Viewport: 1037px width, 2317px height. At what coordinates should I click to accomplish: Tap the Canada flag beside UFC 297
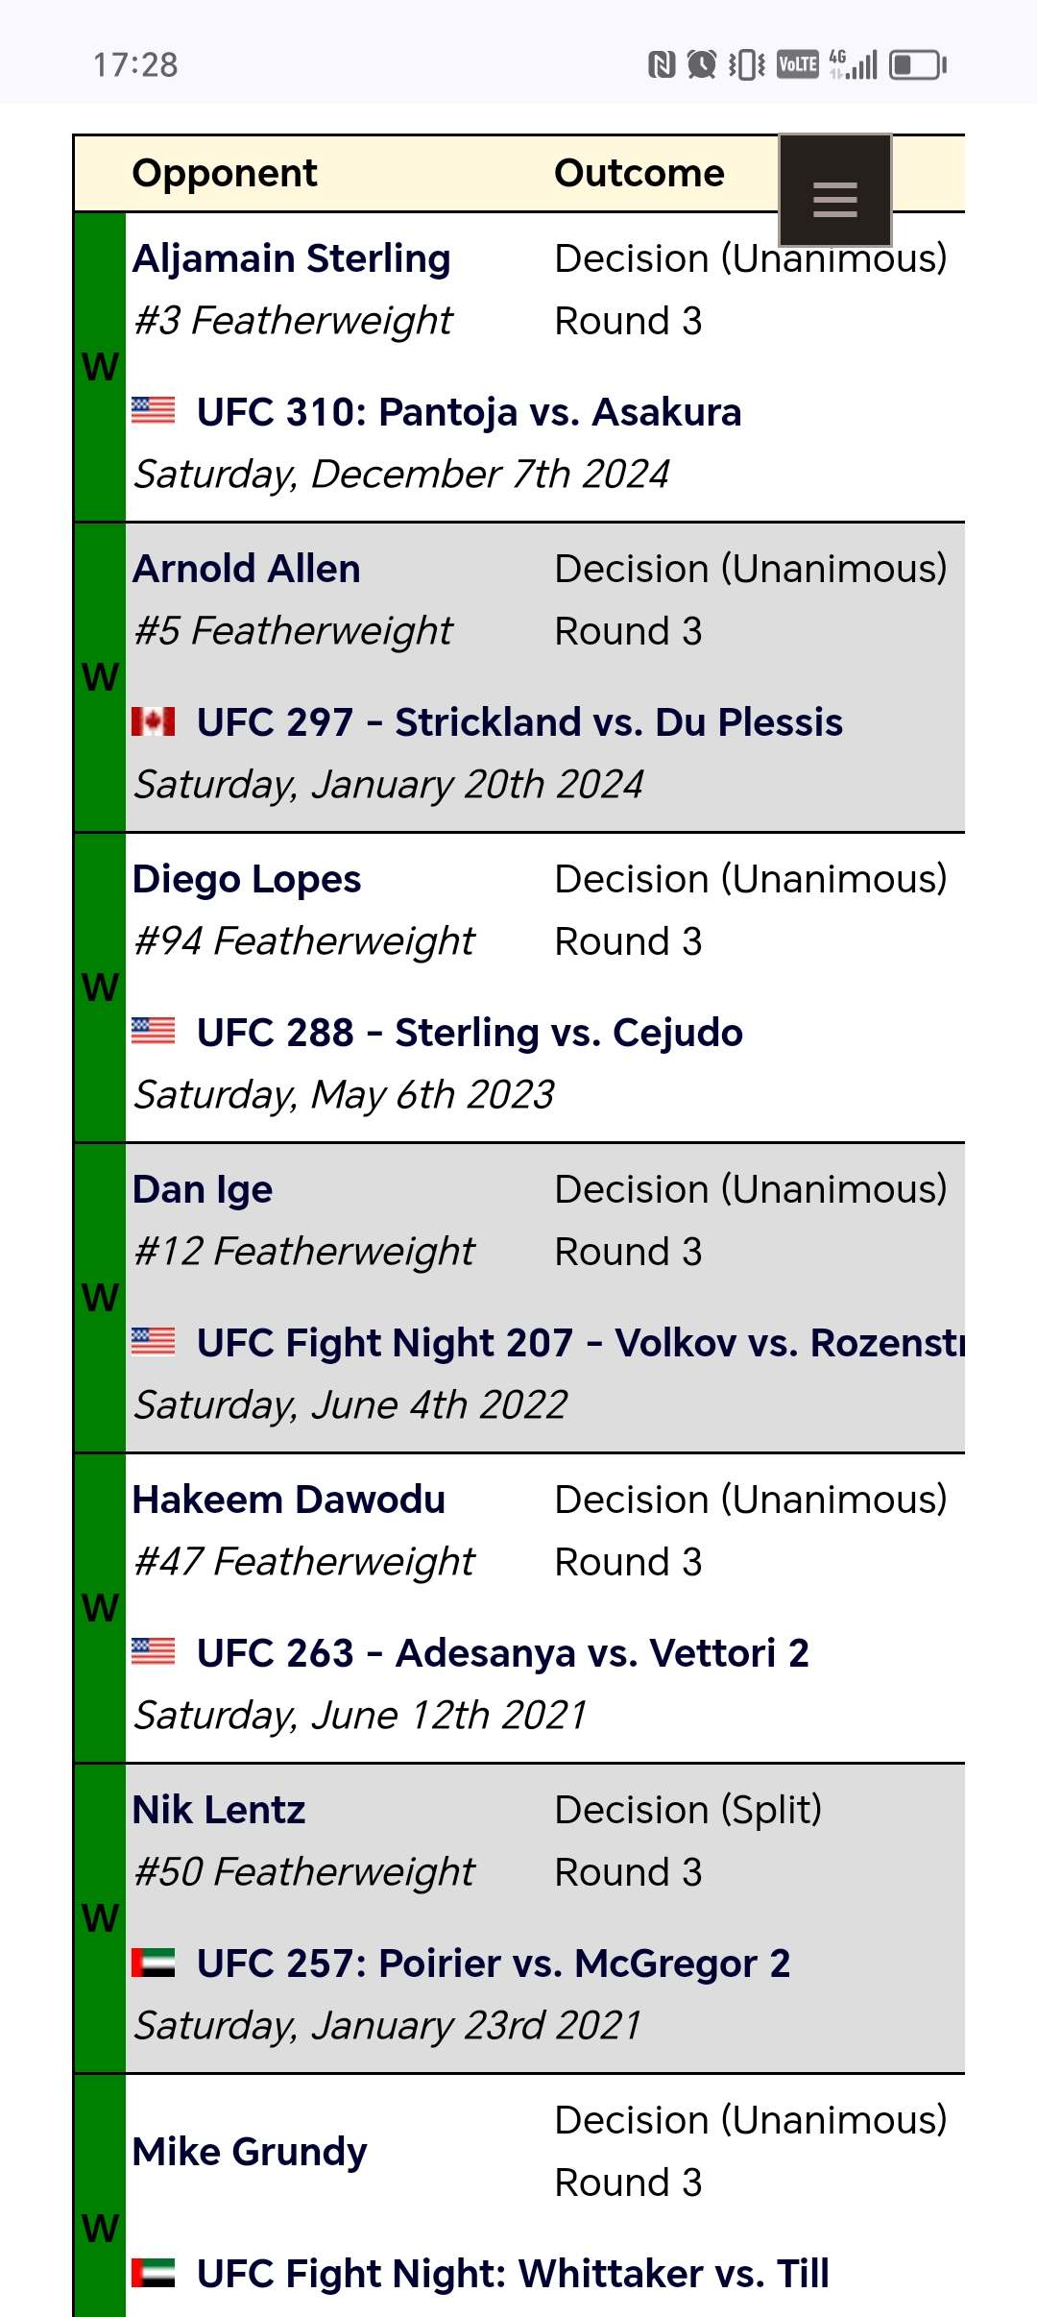(154, 721)
